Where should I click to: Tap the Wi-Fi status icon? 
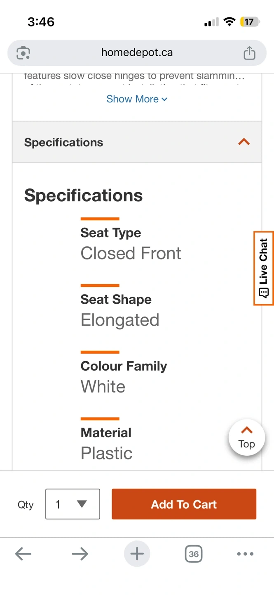[229, 22]
